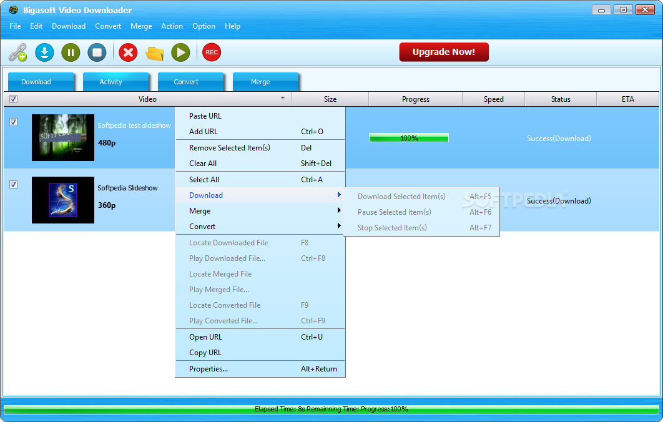Click Pause Selected Item(s) submenu entry
Screen dimensions: 663x422
click(x=423, y=212)
